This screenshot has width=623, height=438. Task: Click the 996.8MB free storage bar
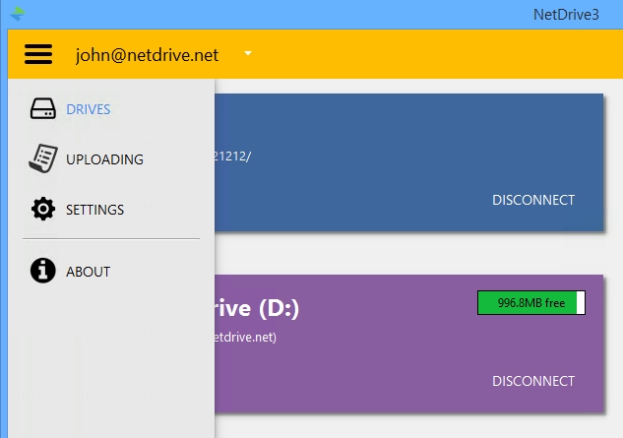point(531,303)
